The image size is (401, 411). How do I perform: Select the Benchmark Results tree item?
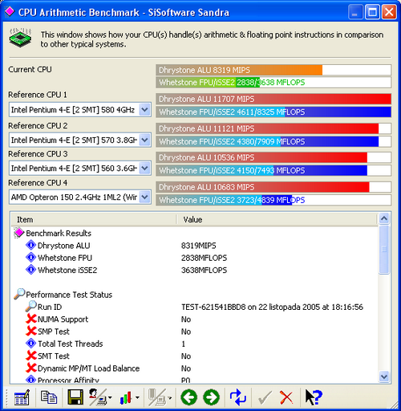pos(59,233)
